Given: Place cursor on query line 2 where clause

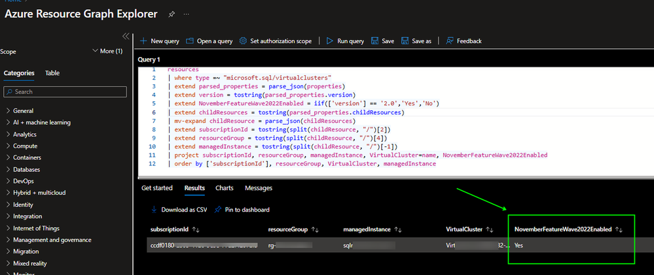Looking at the screenshot, I should click(250, 78).
